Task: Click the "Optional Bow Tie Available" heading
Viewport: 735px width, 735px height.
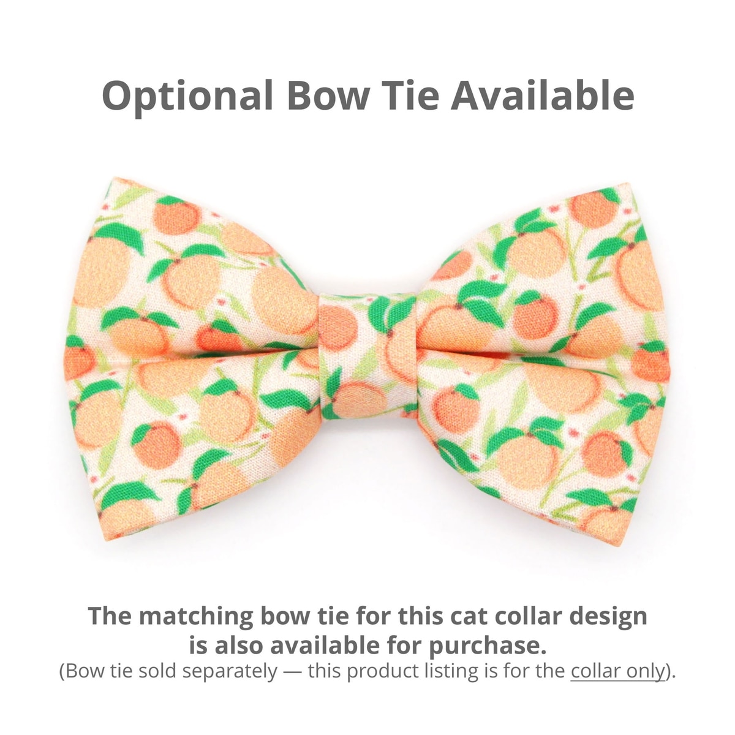Action: pos(367,97)
